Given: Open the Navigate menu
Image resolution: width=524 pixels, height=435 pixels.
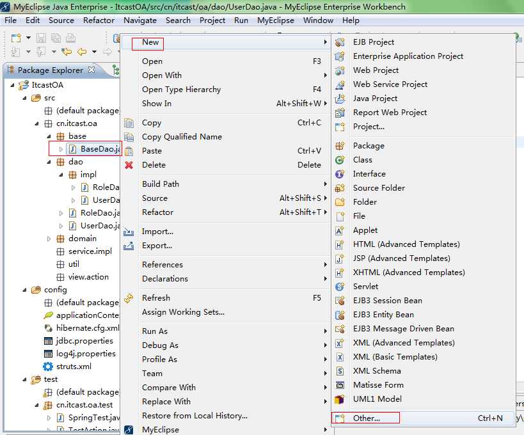Looking at the screenshot, I should pyautogui.click(x=140, y=20).
